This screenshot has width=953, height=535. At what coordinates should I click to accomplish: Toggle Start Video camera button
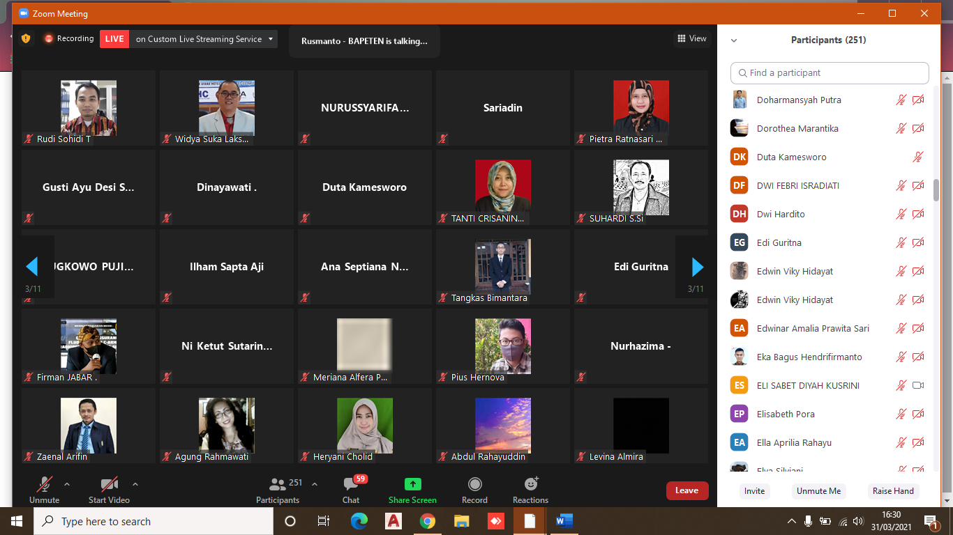tap(109, 485)
